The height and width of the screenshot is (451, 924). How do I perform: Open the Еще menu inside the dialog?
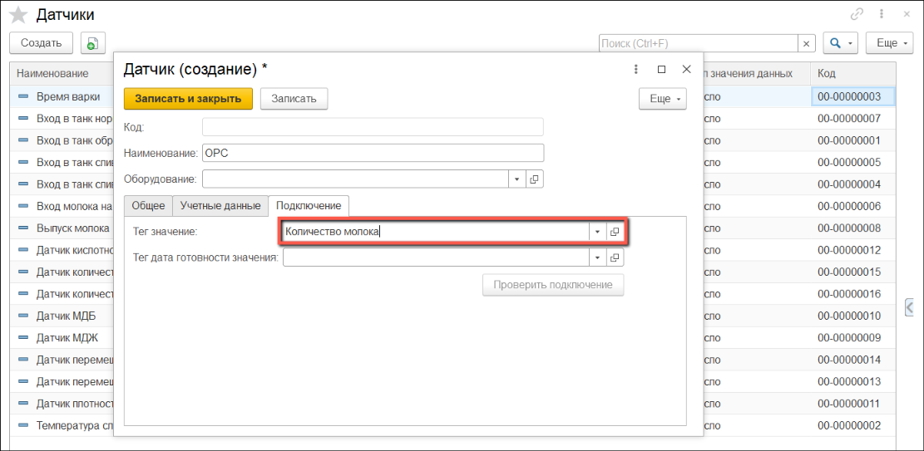pyautogui.click(x=662, y=99)
